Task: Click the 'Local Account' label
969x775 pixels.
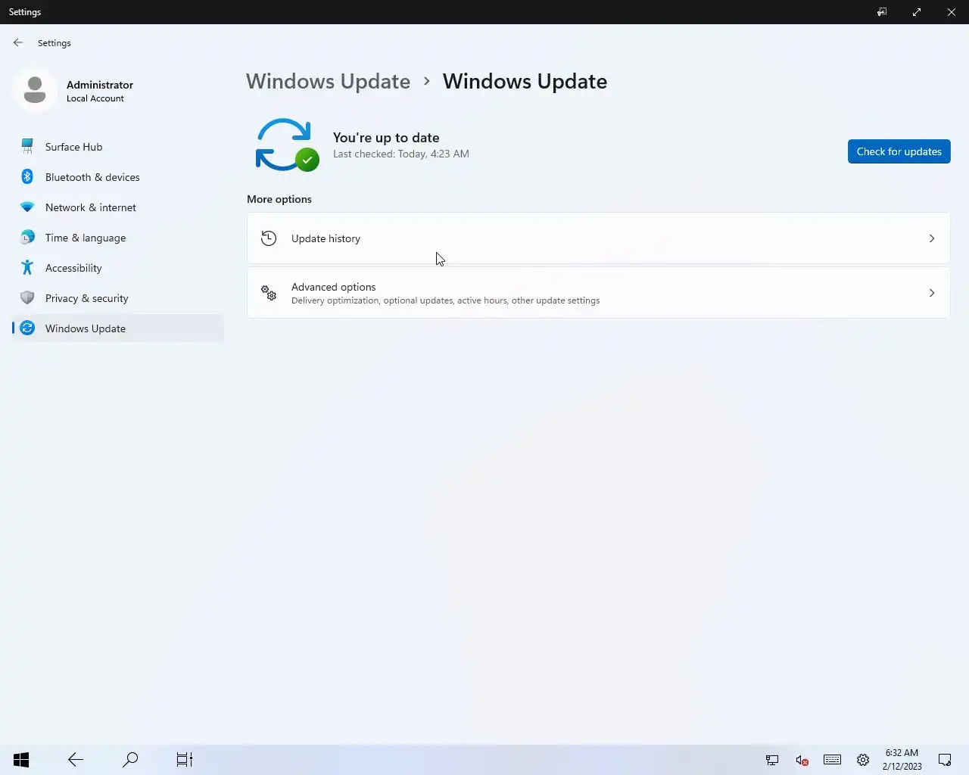Action: point(95,98)
